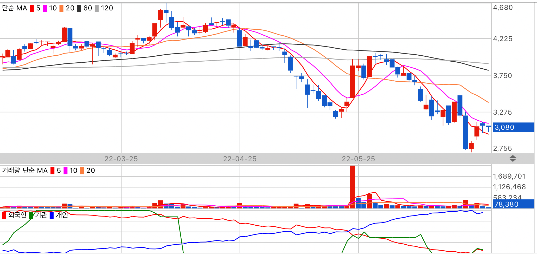Click the magenta volume MA 10 swatch
Screen dimensions: 537x255
pyautogui.click(x=65, y=171)
